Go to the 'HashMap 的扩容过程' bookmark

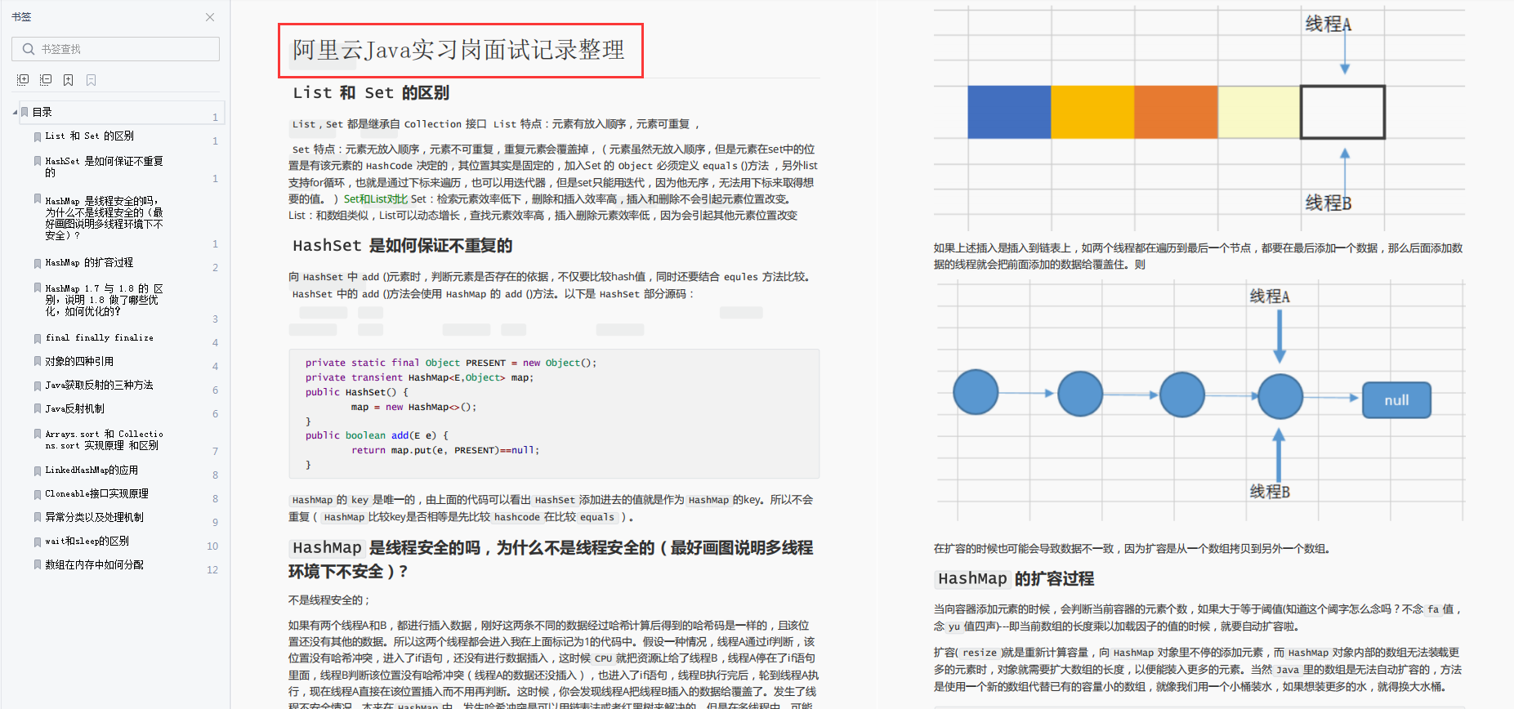pos(89,262)
